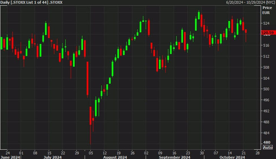Viewport: 276px width, 159px height.
Task: Click the September 2024 month label
Action: point(174,157)
